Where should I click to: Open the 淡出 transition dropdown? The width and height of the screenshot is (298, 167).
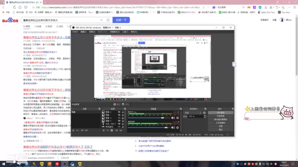click(x=193, y=113)
